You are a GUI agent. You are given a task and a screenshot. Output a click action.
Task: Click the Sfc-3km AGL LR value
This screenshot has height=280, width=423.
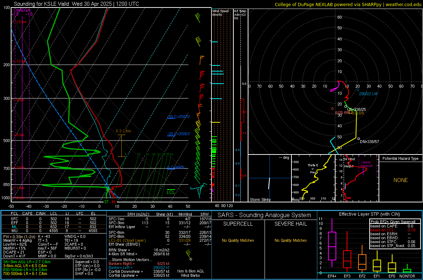[27, 262]
